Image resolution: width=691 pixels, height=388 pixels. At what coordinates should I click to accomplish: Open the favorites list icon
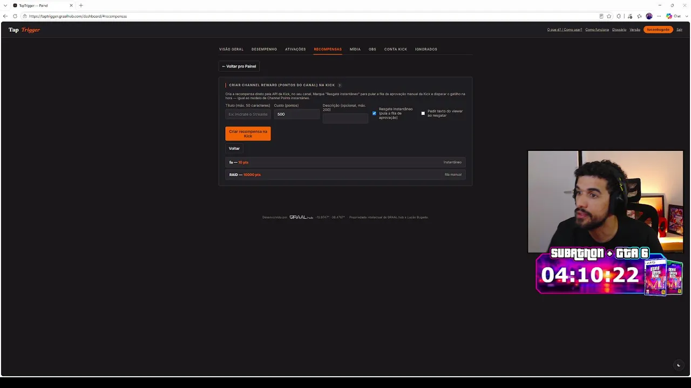click(640, 16)
